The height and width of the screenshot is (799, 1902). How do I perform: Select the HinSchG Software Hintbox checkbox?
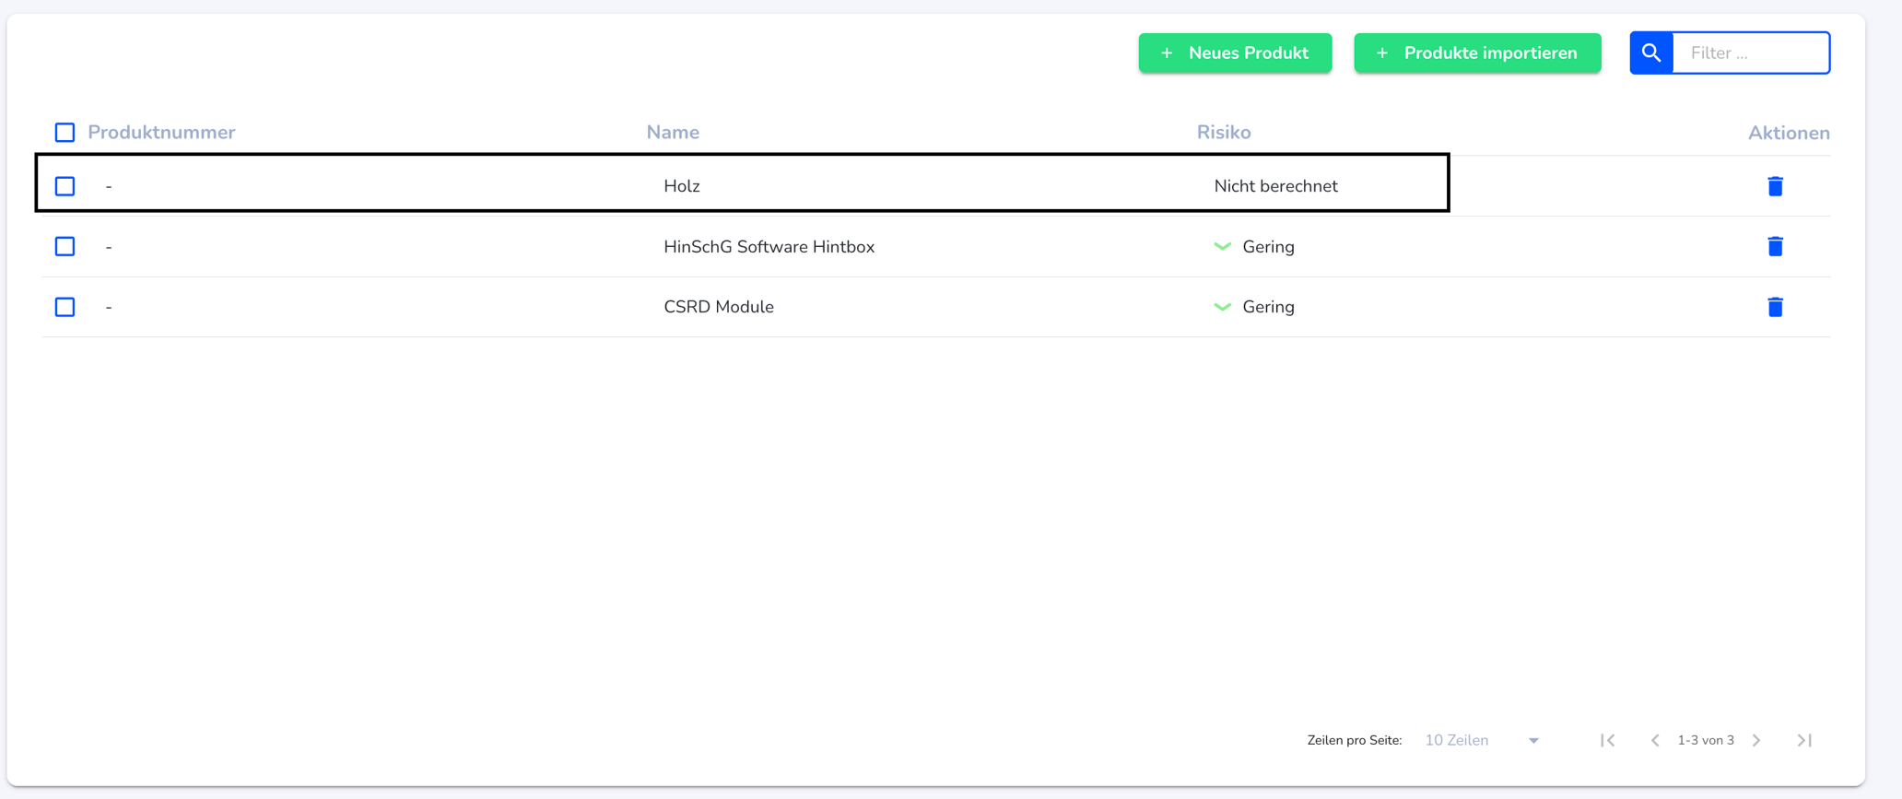(x=65, y=246)
